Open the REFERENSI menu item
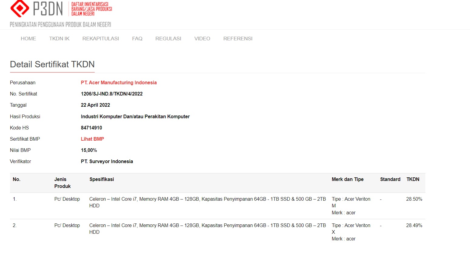The image size is (470, 258). point(238,39)
